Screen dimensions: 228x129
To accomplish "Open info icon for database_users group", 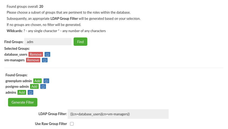I will pos(47,55).
